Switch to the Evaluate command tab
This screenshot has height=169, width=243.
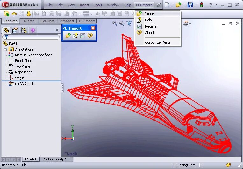(x=47, y=21)
